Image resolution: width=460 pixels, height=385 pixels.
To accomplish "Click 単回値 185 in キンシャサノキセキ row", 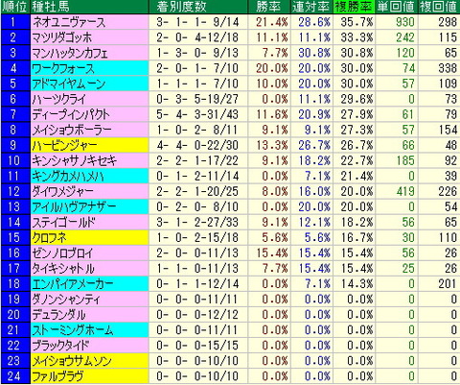I will pyautogui.click(x=405, y=160).
